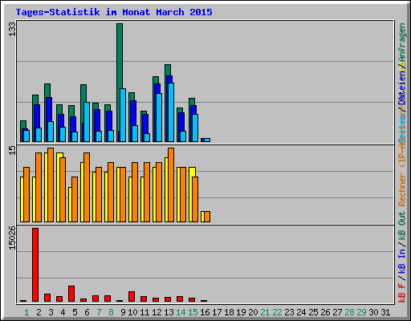411x321 pixels.
Task: Click day label 25 on x-axis
Action: click(313, 312)
